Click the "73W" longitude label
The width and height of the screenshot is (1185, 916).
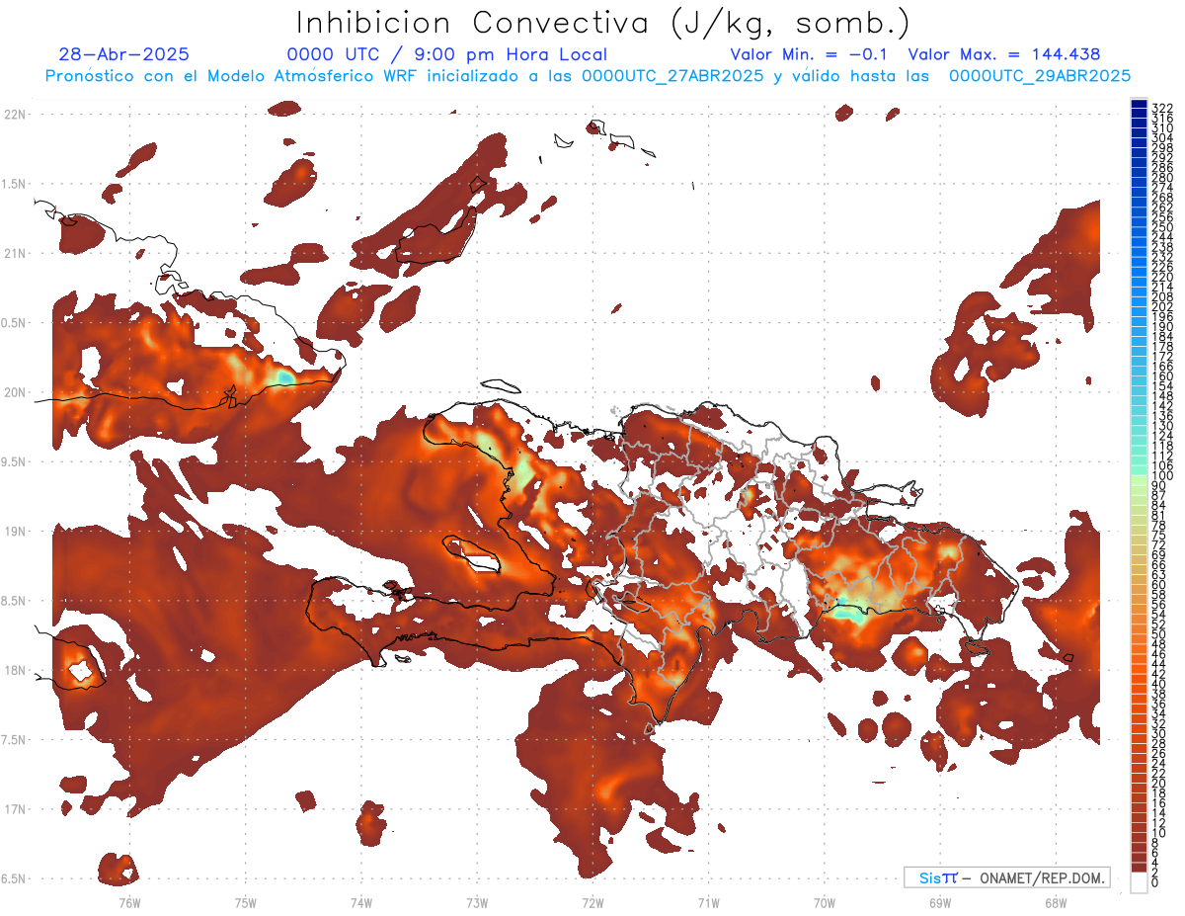(477, 902)
